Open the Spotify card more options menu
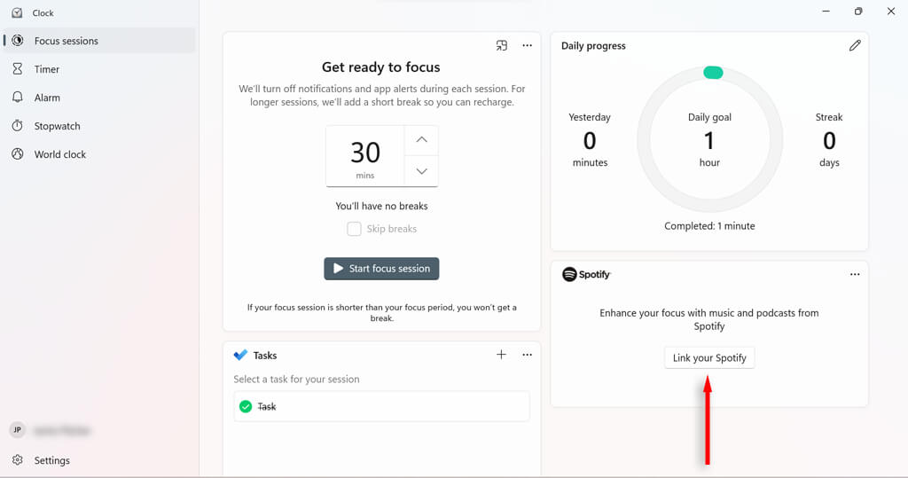The image size is (908, 478). click(x=855, y=275)
